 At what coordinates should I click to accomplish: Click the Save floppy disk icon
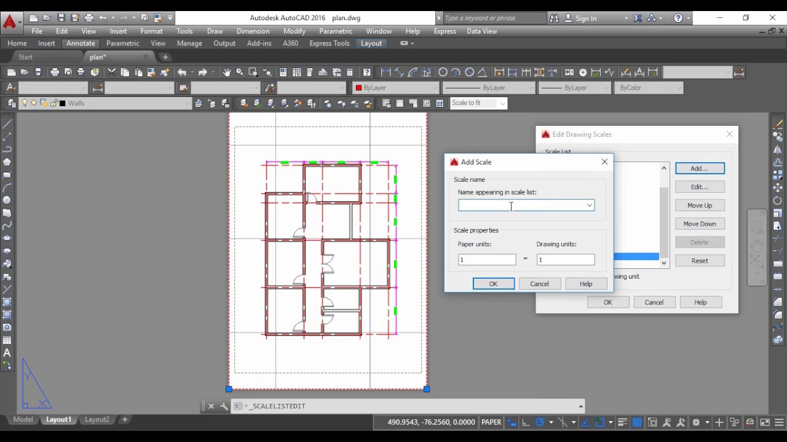click(38, 72)
